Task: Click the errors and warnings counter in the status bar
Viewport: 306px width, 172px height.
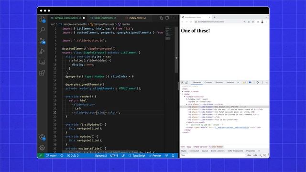Action: (x=73, y=155)
